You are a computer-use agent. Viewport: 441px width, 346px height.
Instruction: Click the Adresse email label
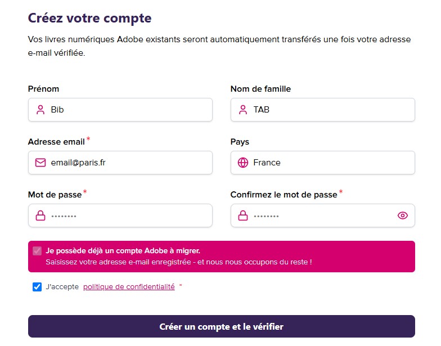click(x=56, y=142)
